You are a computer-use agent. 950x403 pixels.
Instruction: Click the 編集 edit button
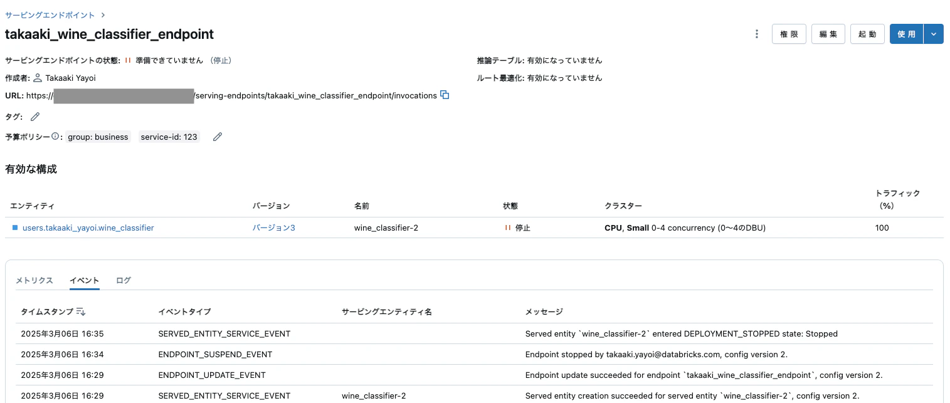point(828,34)
